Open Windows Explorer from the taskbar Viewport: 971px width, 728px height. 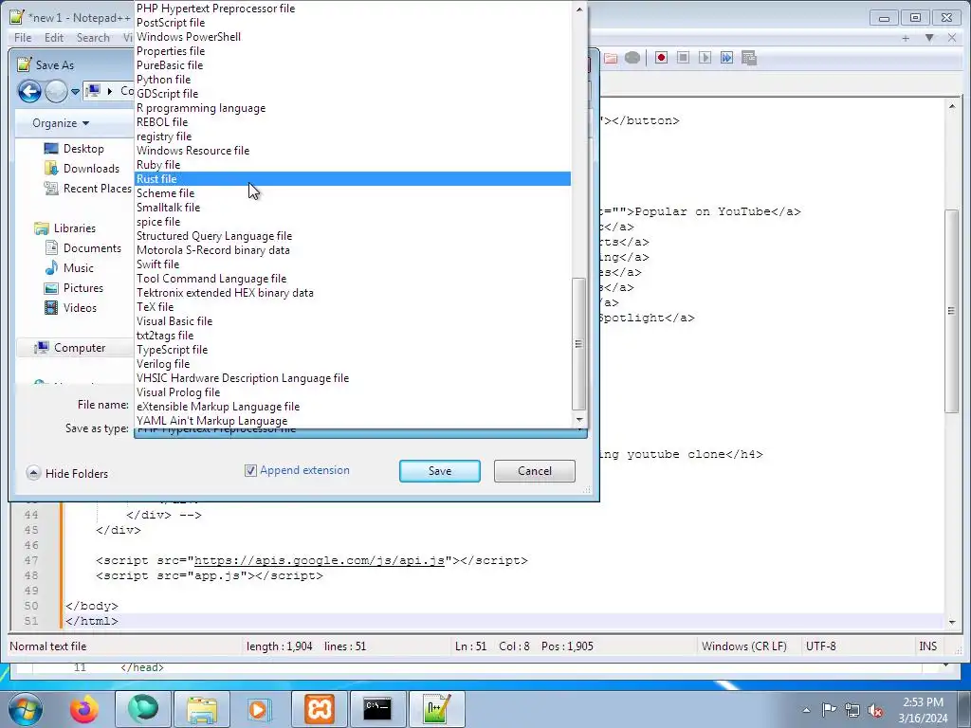[202, 709]
